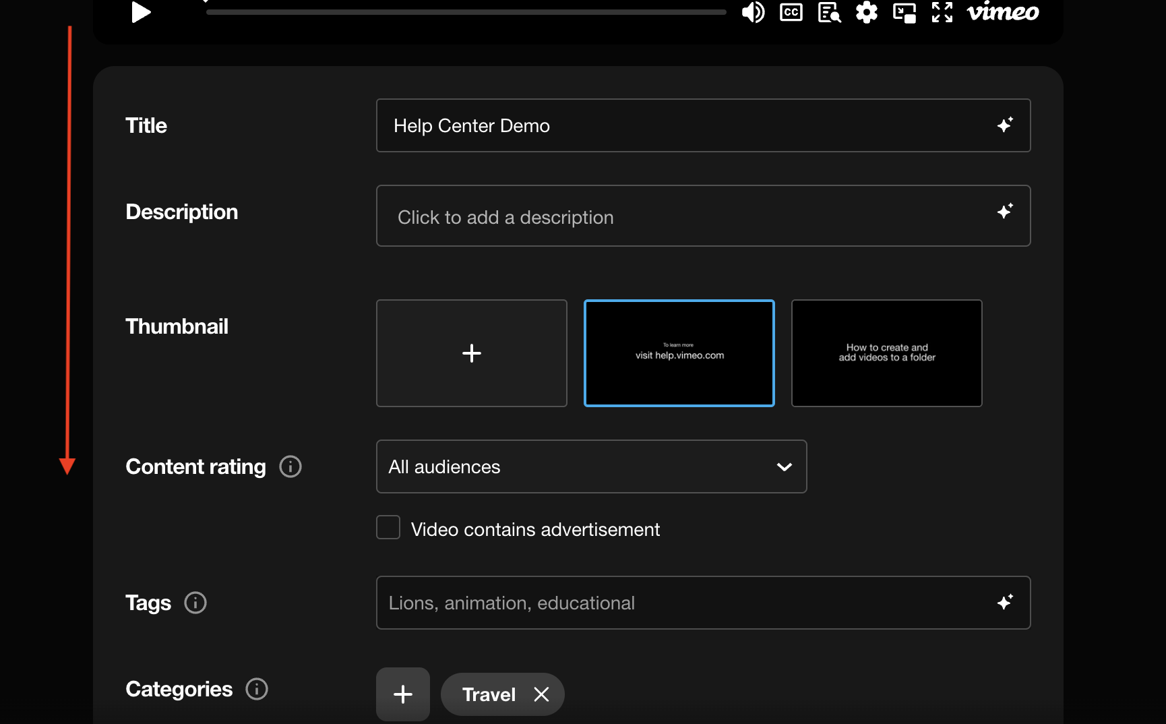Open player settings gear icon

click(866, 12)
